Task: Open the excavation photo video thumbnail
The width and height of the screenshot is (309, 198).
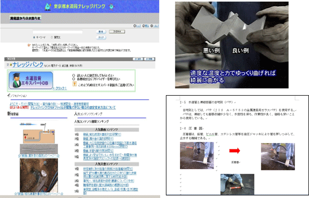Action: pos(39,175)
